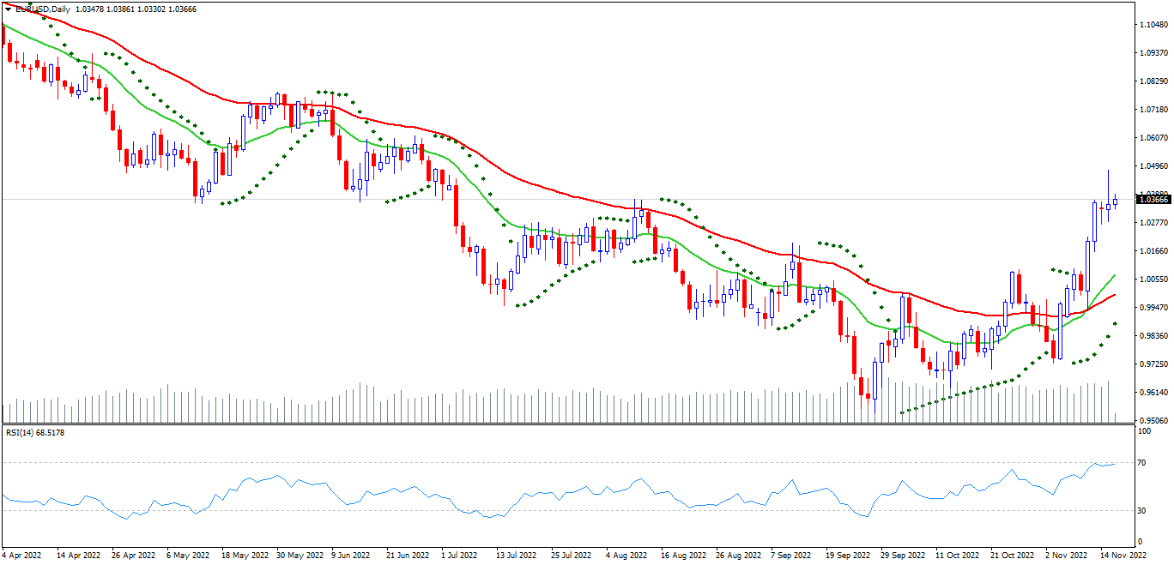Click the 14 Apr 2022 date label

[x=79, y=556]
